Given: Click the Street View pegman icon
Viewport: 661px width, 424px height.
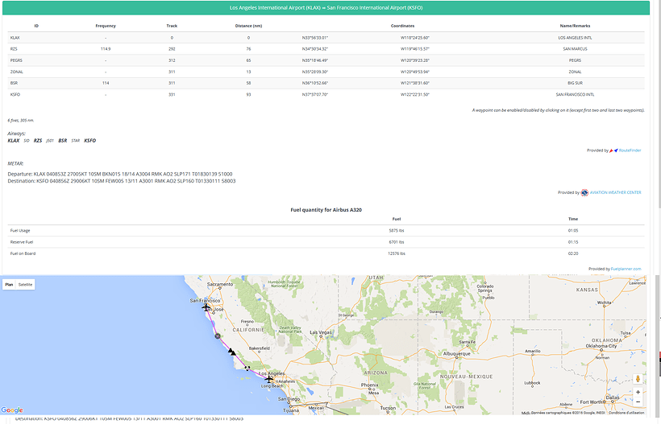Looking at the screenshot, I should (x=638, y=379).
